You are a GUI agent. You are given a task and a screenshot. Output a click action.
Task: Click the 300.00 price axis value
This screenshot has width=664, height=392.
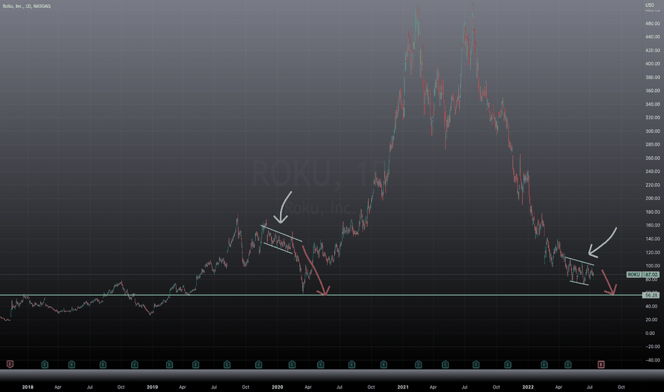[x=653, y=131]
